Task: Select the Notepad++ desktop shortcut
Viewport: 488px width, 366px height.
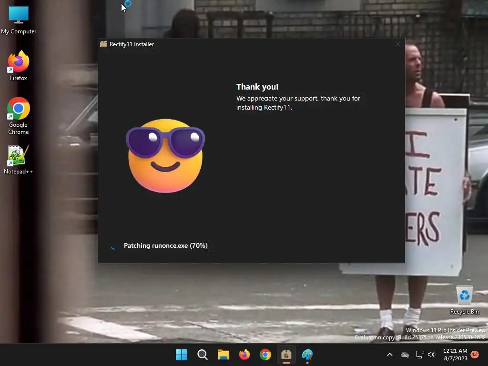Action: pyautogui.click(x=19, y=160)
